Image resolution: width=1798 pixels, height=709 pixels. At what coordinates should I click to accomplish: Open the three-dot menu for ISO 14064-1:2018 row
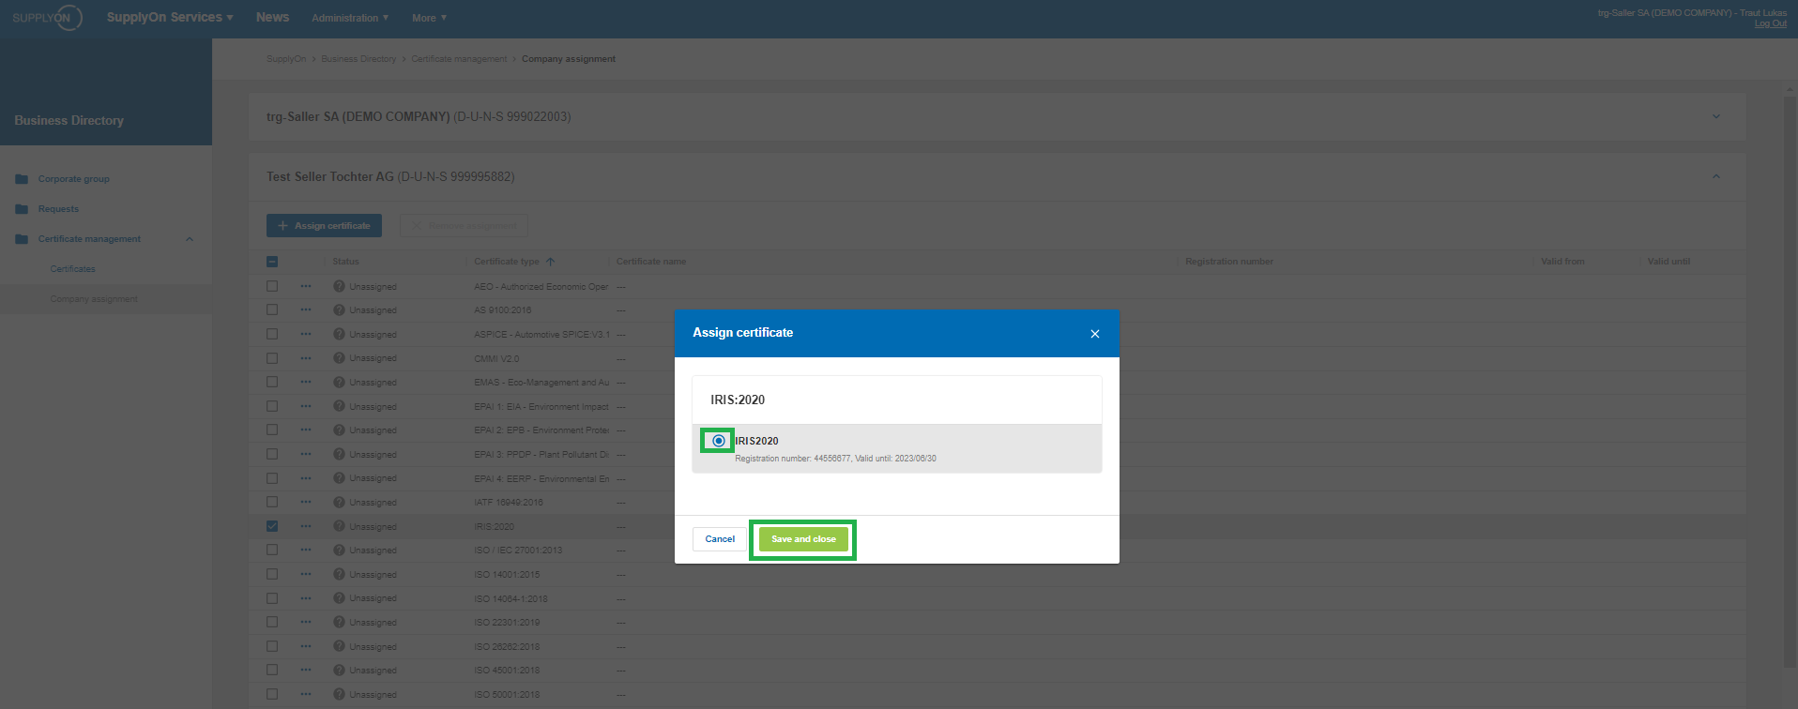(306, 598)
